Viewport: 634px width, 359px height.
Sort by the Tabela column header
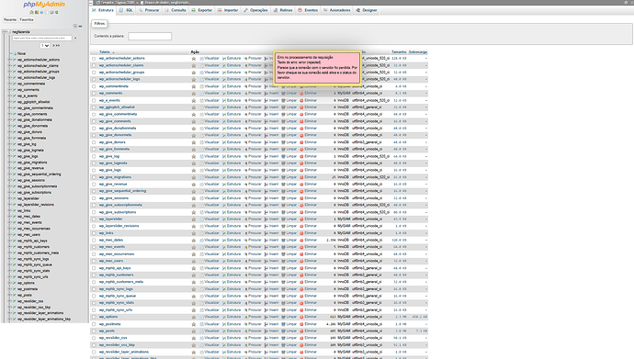coord(105,52)
